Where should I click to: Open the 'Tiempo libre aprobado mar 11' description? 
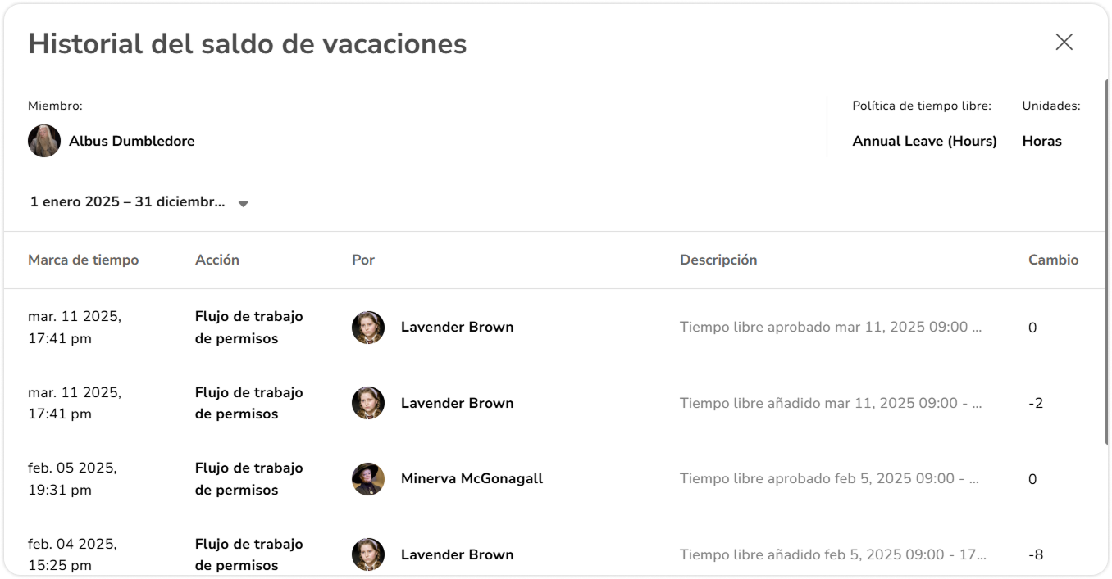pos(830,328)
